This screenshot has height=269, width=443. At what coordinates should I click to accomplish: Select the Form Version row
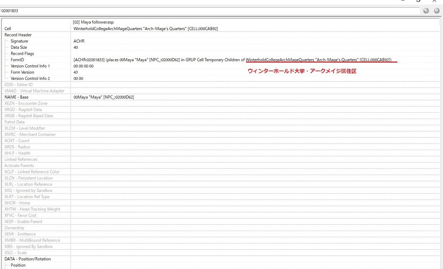pyautogui.click(x=23, y=72)
